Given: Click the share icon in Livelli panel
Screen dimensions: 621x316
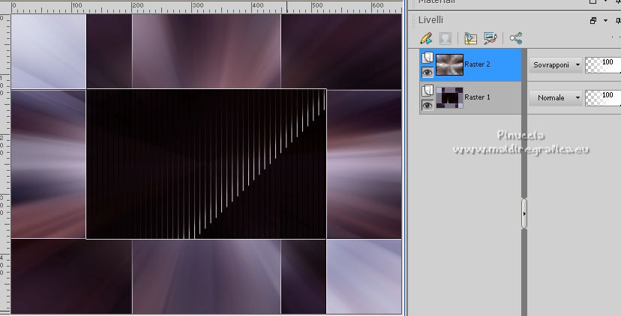Looking at the screenshot, I should (x=516, y=38).
